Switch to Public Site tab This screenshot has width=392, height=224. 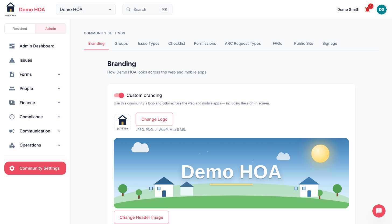(304, 43)
